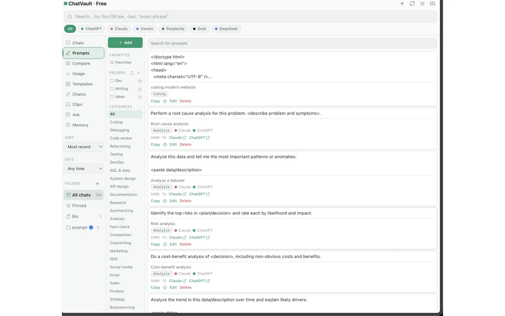Open the Usage section
Image resolution: width=505 pixels, height=316 pixels.
(x=84, y=74)
